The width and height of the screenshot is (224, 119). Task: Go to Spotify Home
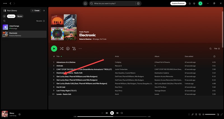click(85, 3)
